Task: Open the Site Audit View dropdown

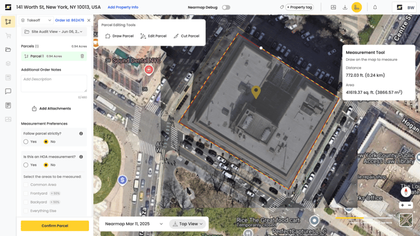Action: click(x=54, y=31)
